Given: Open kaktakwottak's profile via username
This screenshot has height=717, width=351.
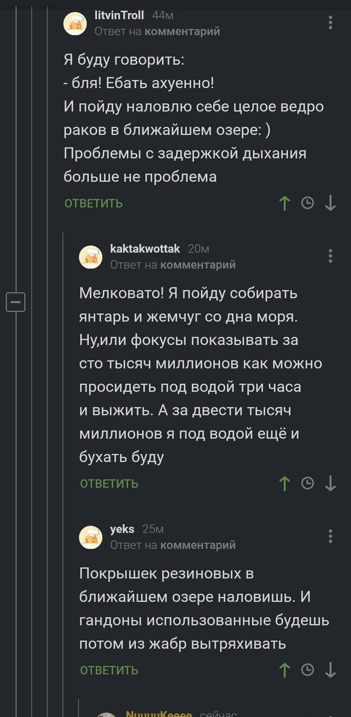Looking at the screenshot, I should 141,248.
